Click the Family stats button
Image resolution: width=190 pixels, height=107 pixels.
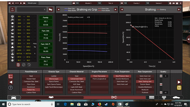coord(45,18)
